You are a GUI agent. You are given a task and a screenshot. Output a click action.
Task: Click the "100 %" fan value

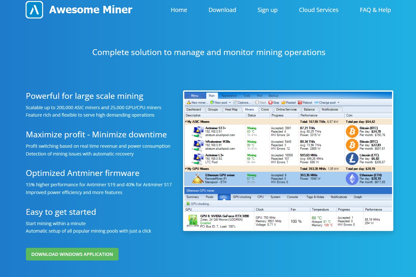(x=296, y=221)
